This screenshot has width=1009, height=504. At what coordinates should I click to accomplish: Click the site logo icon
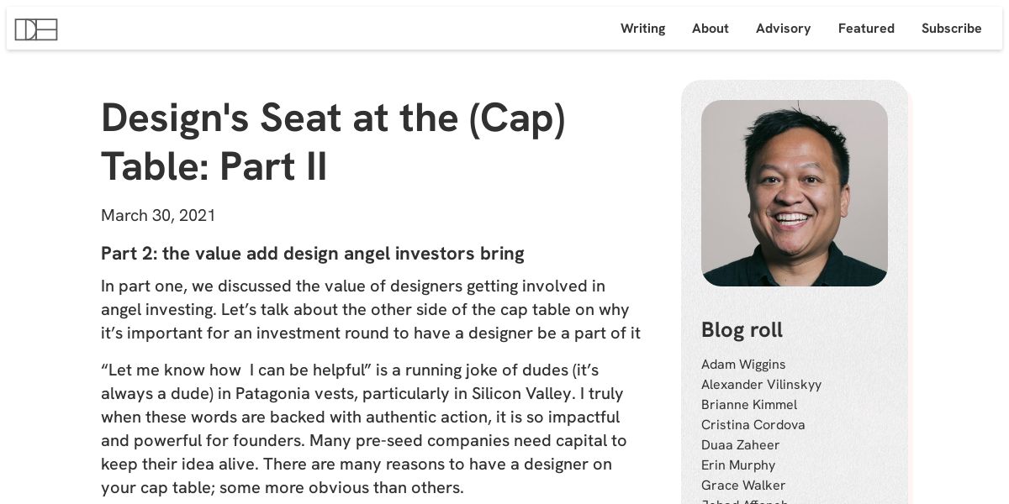(x=36, y=29)
